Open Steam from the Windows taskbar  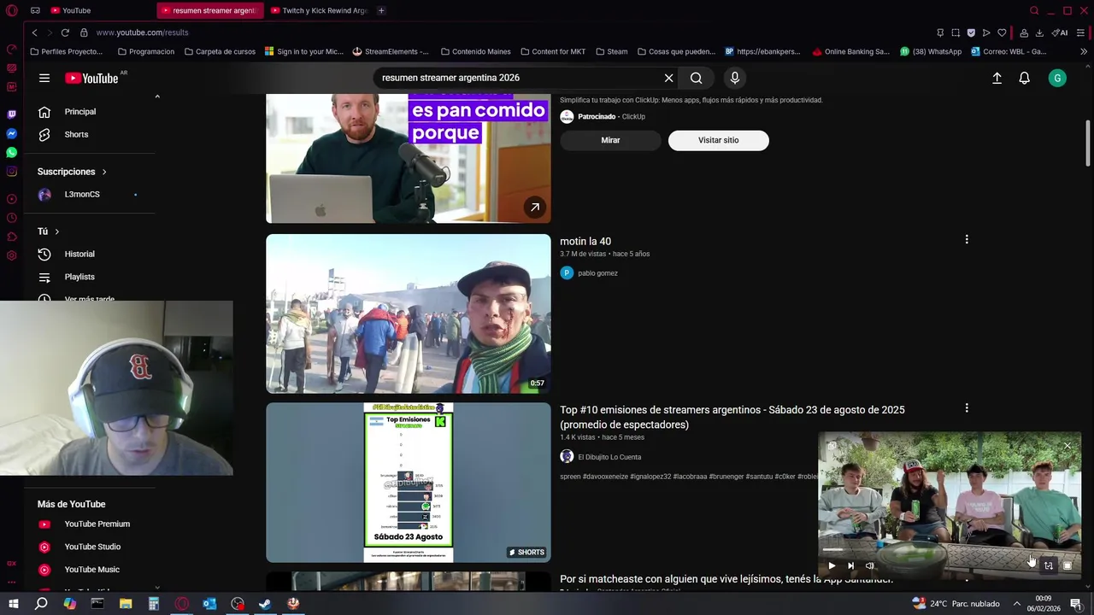point(265,604)
